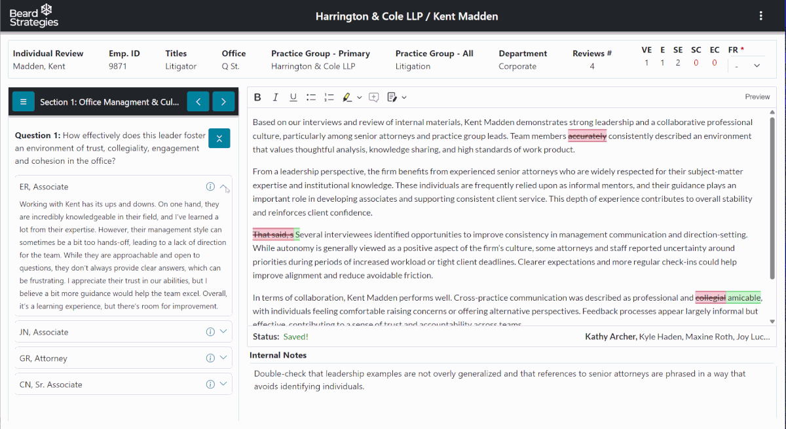Image resolution: width=786 pixels, height=429 pixels.
Task: Click the SC rating count 0
Action: 696,63
